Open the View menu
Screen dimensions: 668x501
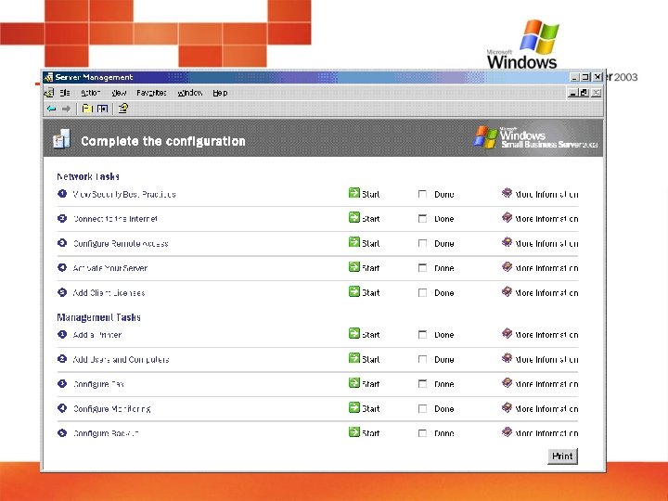click(119, 93)
